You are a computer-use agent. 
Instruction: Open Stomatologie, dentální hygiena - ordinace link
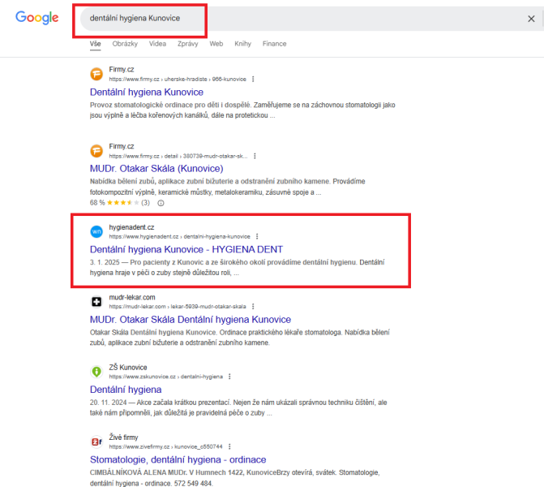pyautogui.click(x=178, y=460)
